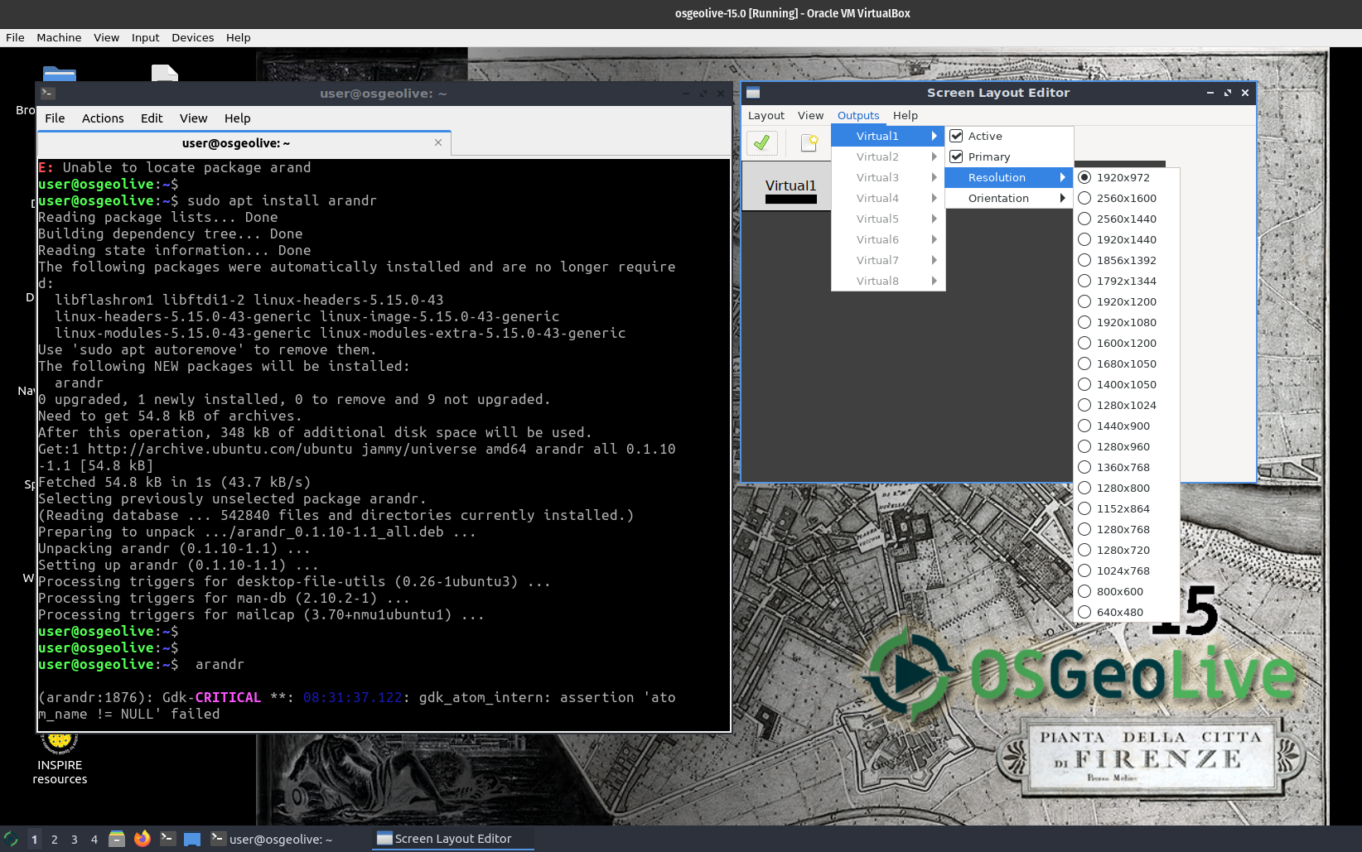Viewport: 1362px width, 852px height.
Task: Select the 1920x972 resolution
Action: point(1127,177)
